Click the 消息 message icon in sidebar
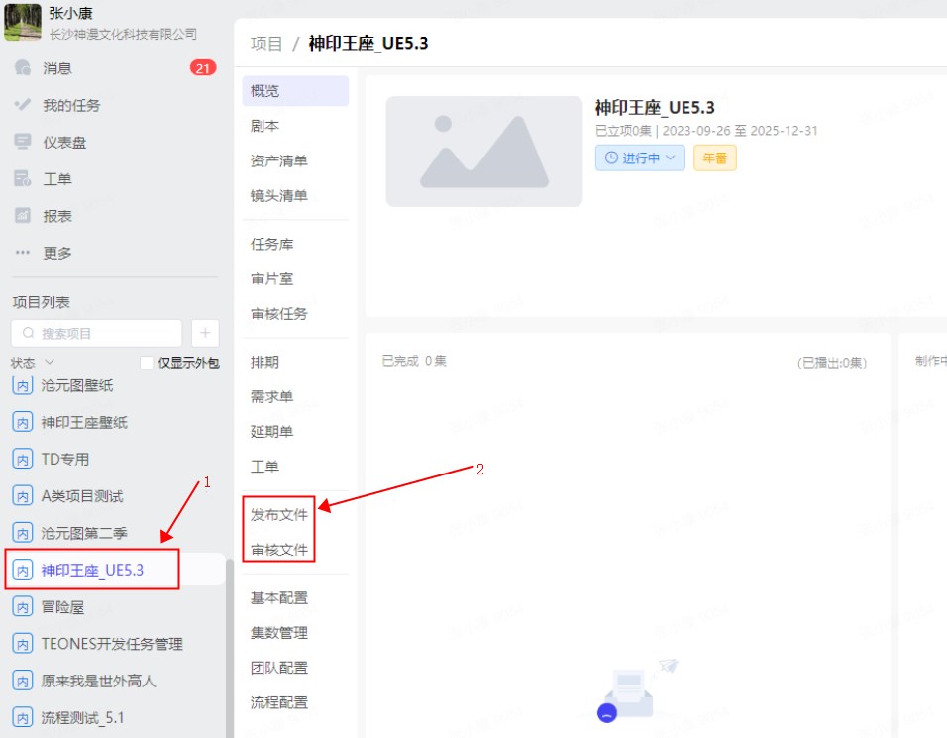Viewport: 947px width, 738px height. tap(23, 68)
